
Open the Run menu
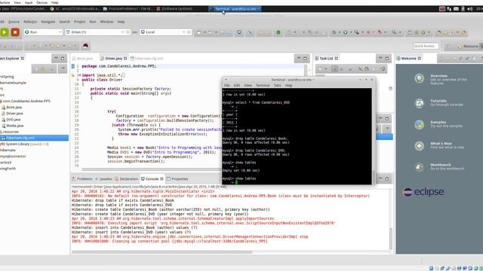coord(93,22)
